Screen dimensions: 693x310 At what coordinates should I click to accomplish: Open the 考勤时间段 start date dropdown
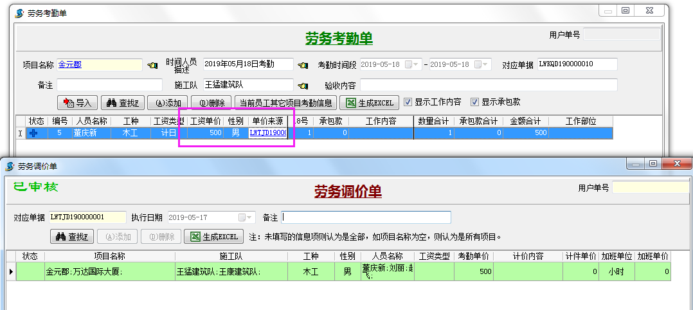coord(416,65)
